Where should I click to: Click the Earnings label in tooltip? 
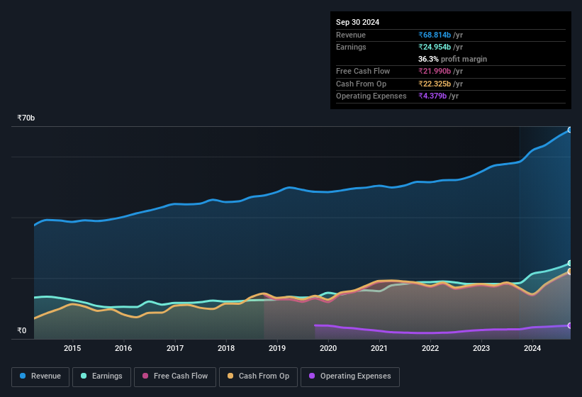click(x=351, y=47)
